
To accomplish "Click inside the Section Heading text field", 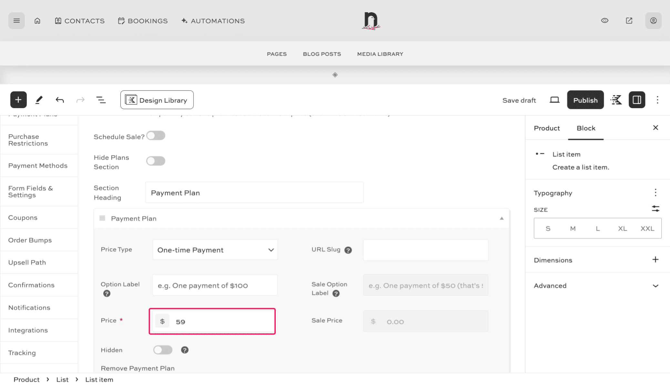I will pos(254,192).
